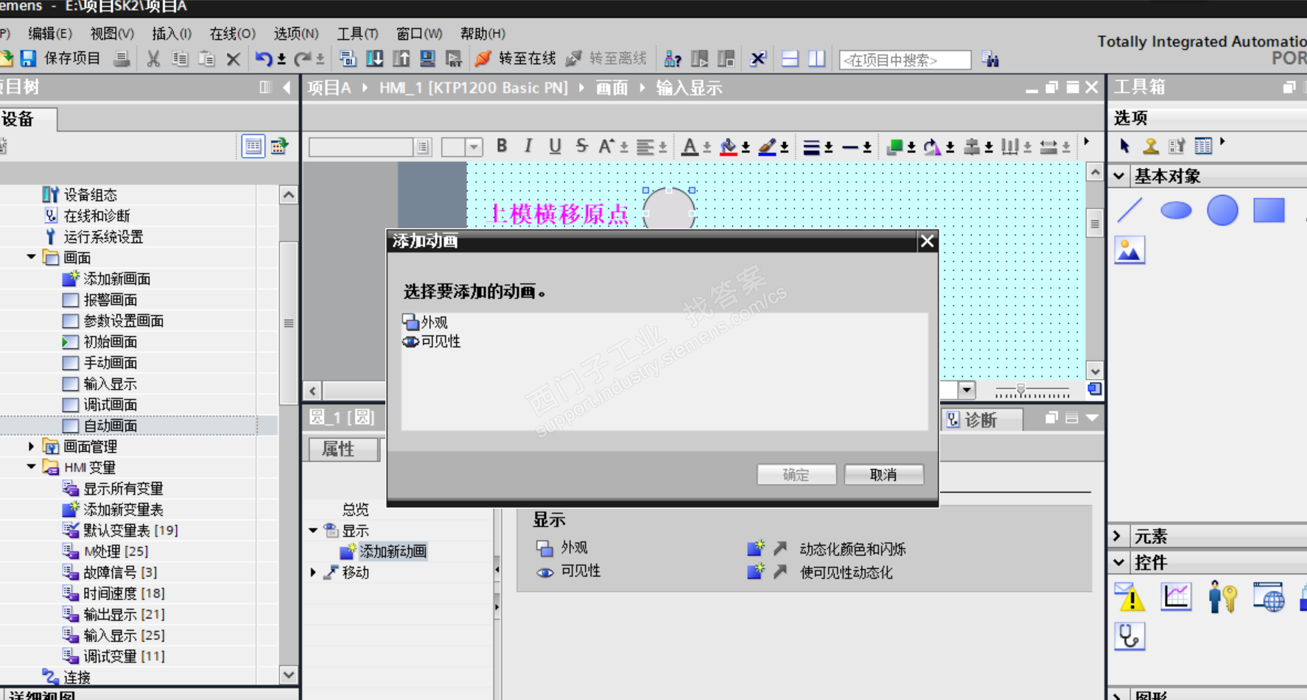Select the Line basic object
The height and width of the screenshot is (700, 1307).
point(1130,211)
